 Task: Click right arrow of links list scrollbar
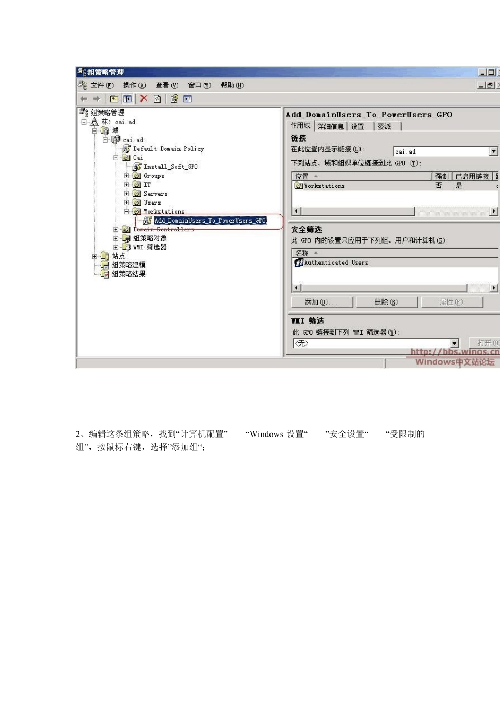coord(494,211)
